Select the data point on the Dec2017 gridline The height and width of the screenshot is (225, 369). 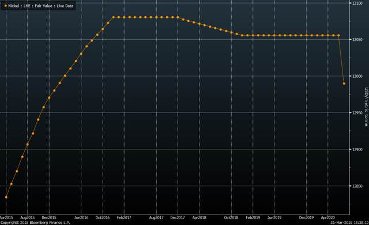pos(178,17)
